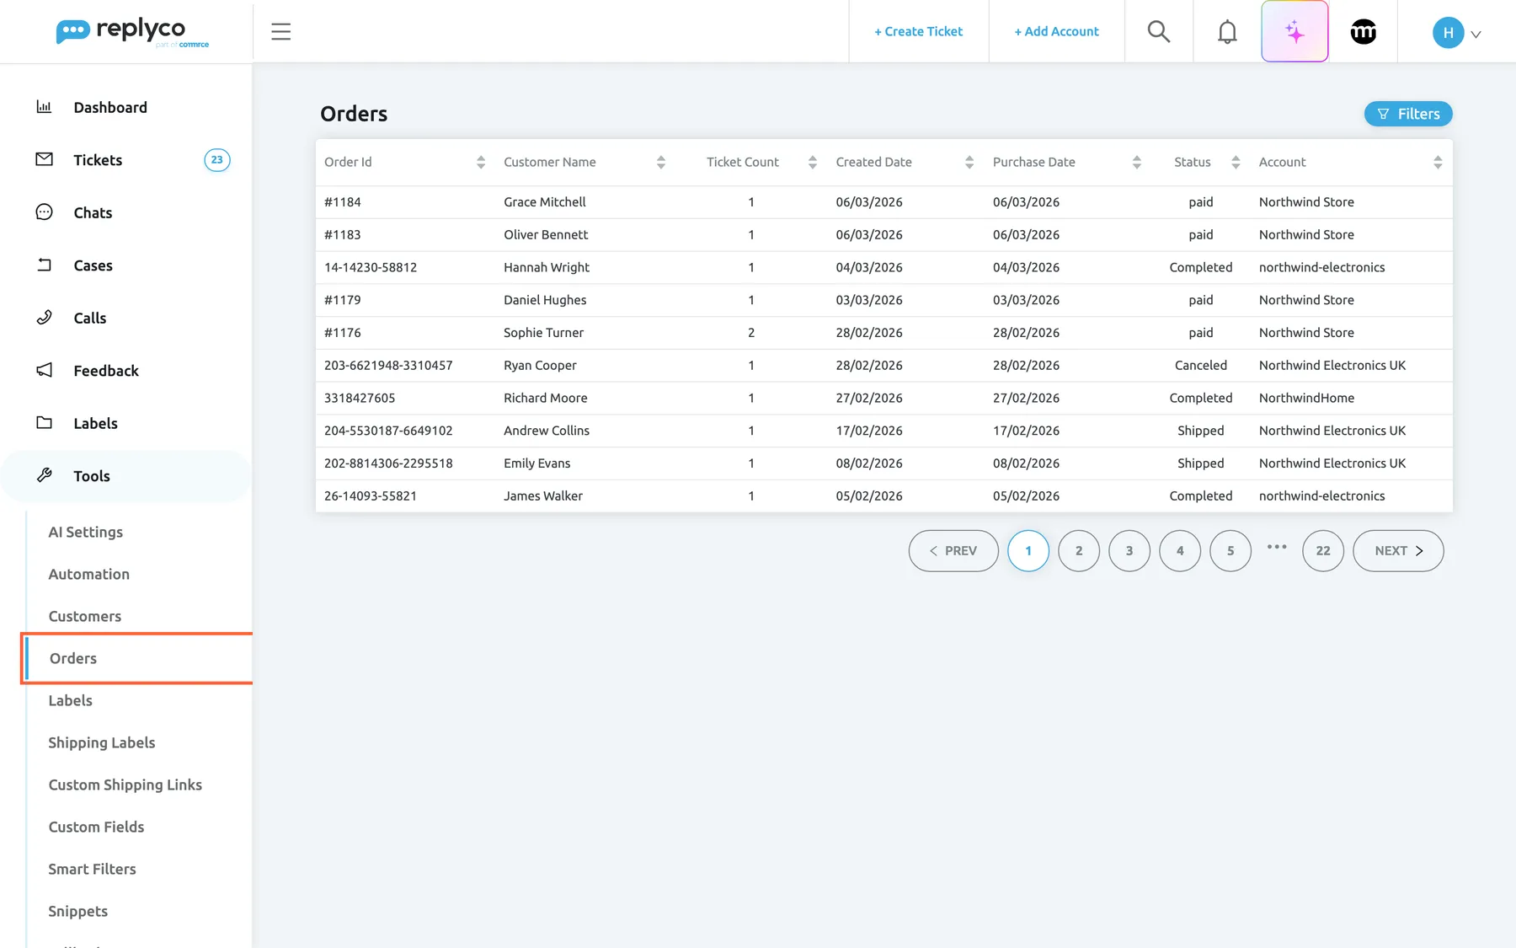
Task: Open the search magnifier icon
Action: [1158, 31]
